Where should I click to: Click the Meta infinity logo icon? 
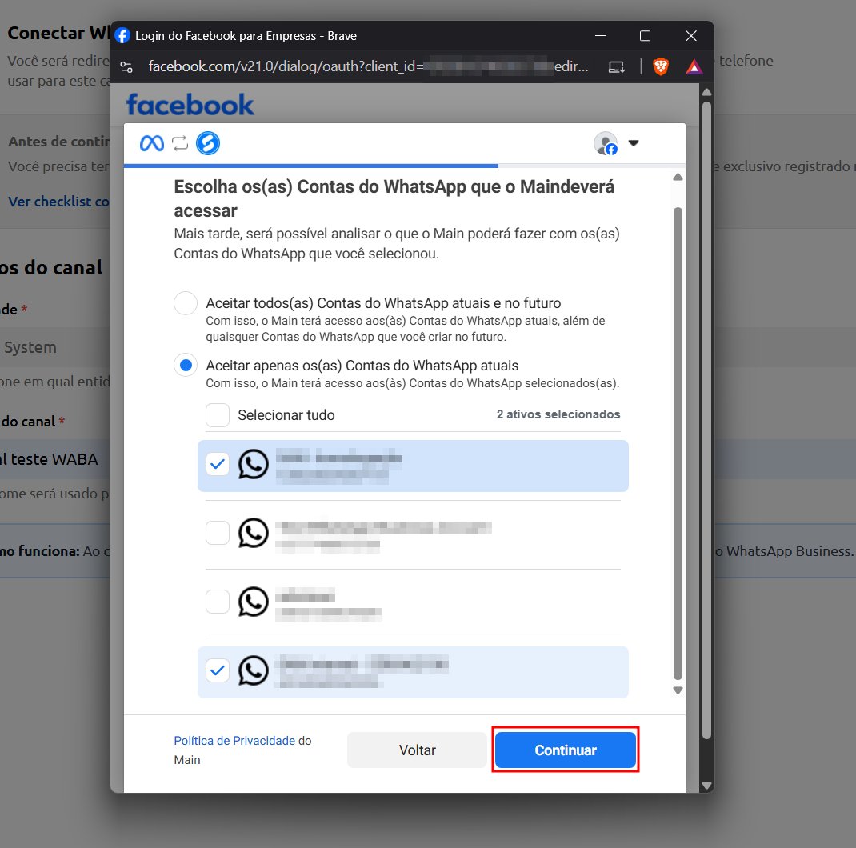point(152,143)
